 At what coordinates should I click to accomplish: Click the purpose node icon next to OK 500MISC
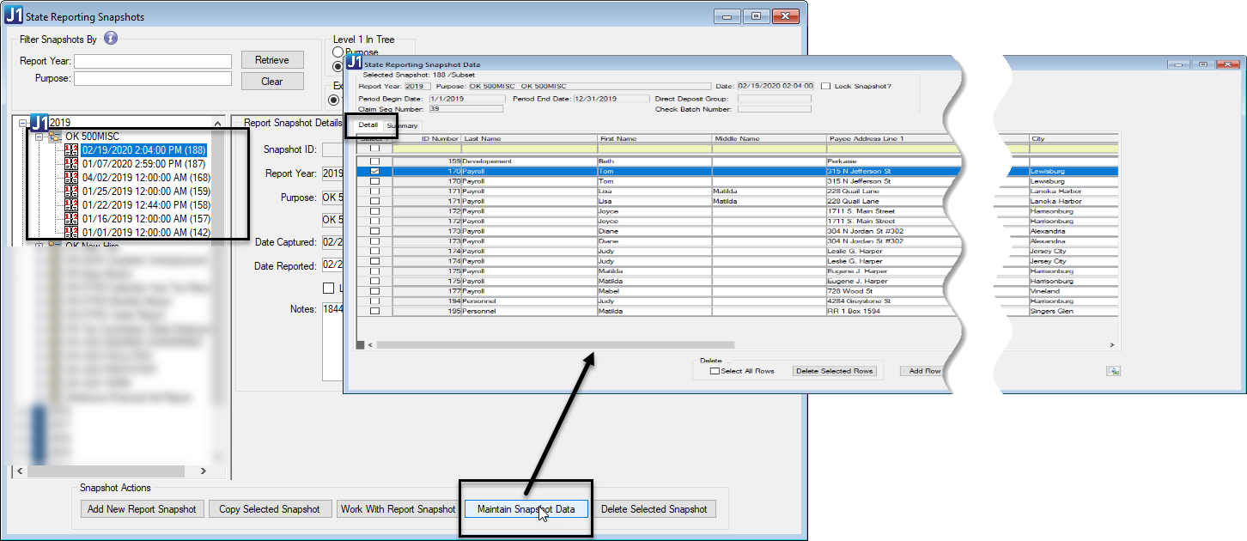coord(54,135)
